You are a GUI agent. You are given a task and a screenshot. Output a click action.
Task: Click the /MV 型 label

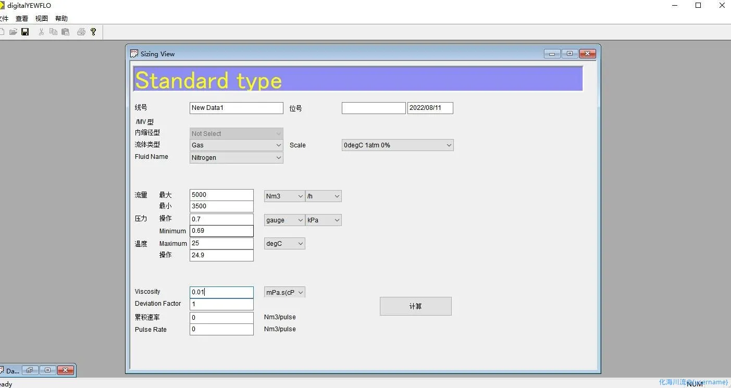(144, 122)
